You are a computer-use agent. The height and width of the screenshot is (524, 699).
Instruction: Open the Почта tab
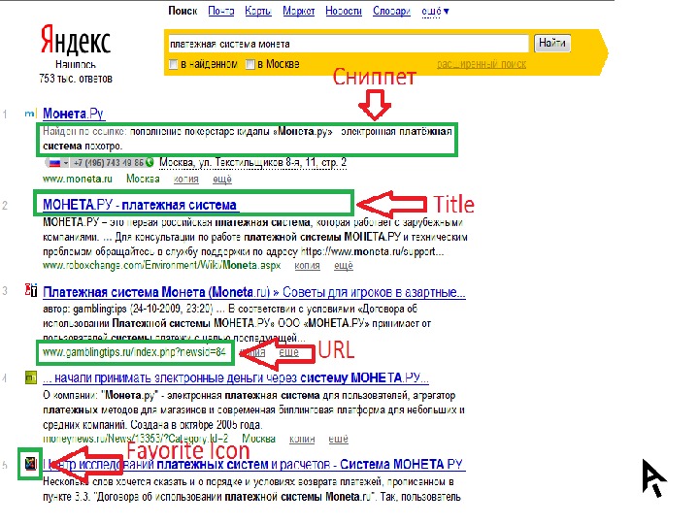[x=221, y=11]
